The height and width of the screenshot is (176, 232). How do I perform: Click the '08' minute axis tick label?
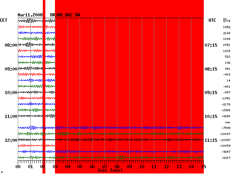117,167
